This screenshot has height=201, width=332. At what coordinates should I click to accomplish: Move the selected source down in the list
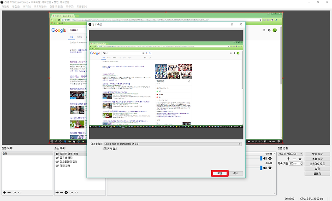click(77, 193)
